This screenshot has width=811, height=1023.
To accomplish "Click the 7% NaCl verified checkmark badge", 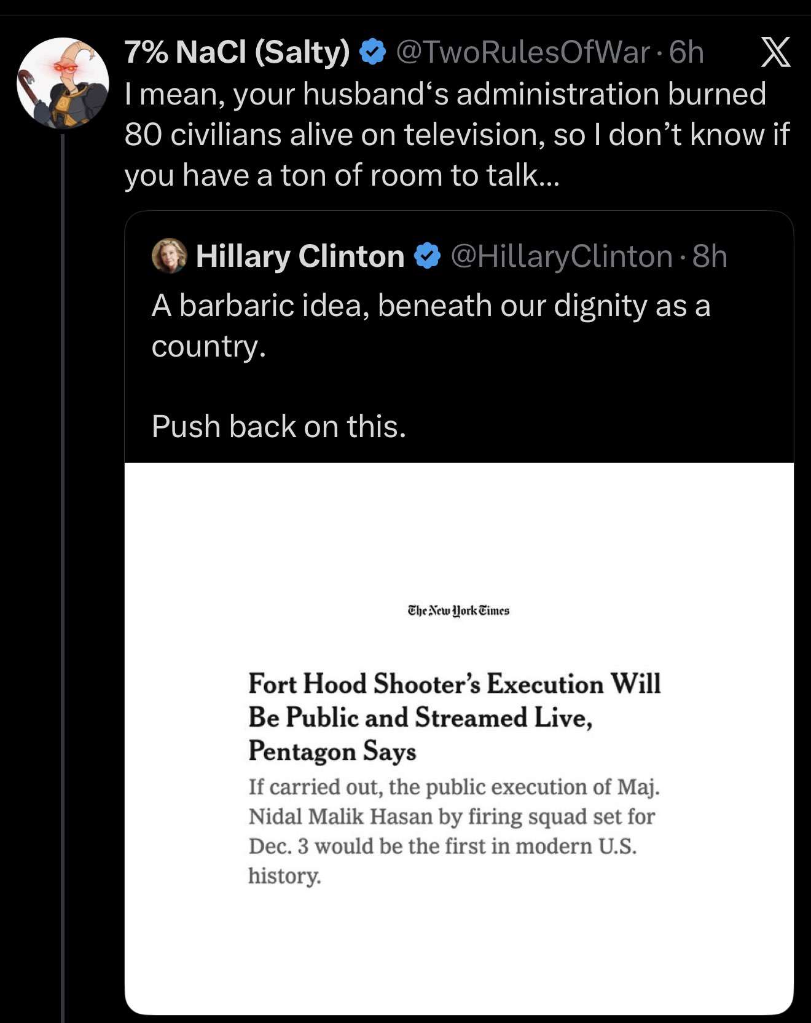I will 372,52.
